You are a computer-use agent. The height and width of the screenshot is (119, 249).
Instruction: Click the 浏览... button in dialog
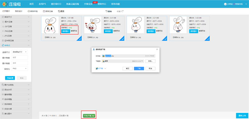pos(150,61)
